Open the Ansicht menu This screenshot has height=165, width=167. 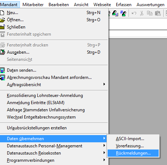(x=81, y=5)
